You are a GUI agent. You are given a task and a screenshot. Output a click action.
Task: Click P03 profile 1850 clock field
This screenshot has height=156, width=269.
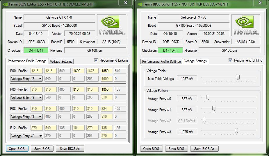(106, 89)
